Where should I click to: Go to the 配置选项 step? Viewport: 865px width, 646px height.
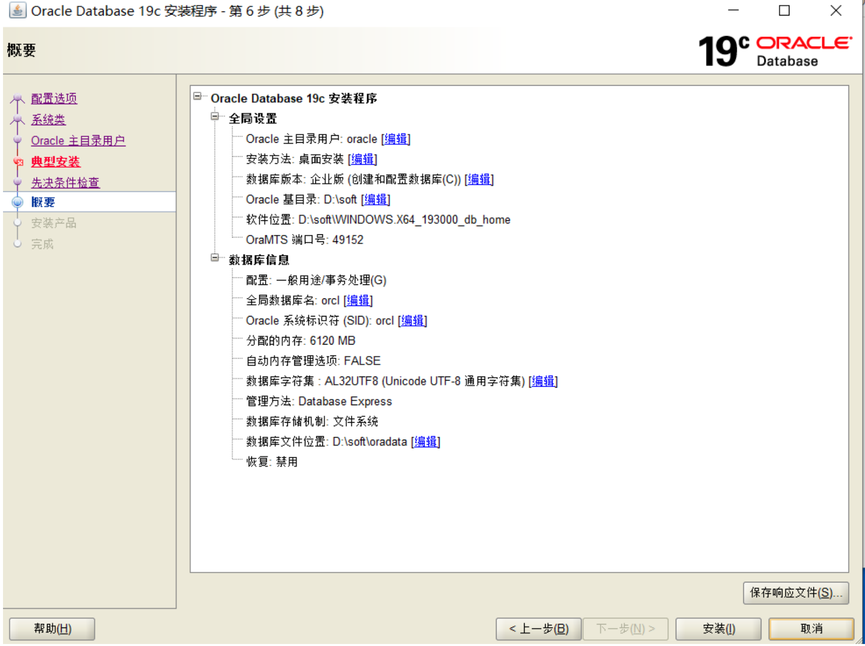click(x=54, y=99)
